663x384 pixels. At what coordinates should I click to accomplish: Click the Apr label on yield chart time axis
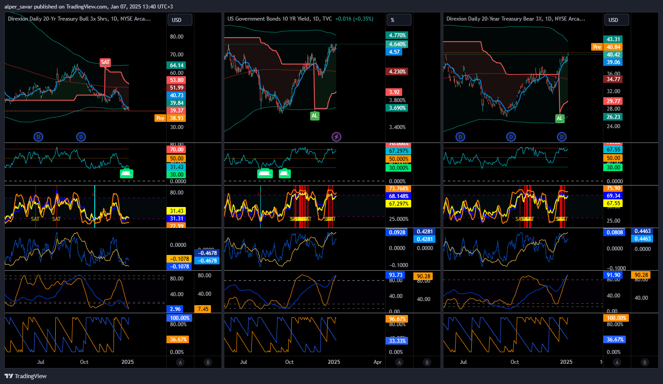tap(378, 362)
